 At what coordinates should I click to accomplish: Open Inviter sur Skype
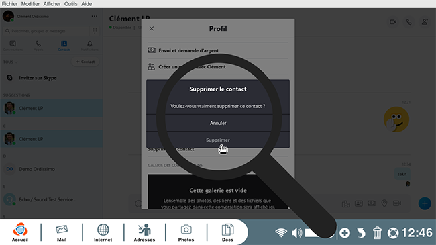(52, 78)
